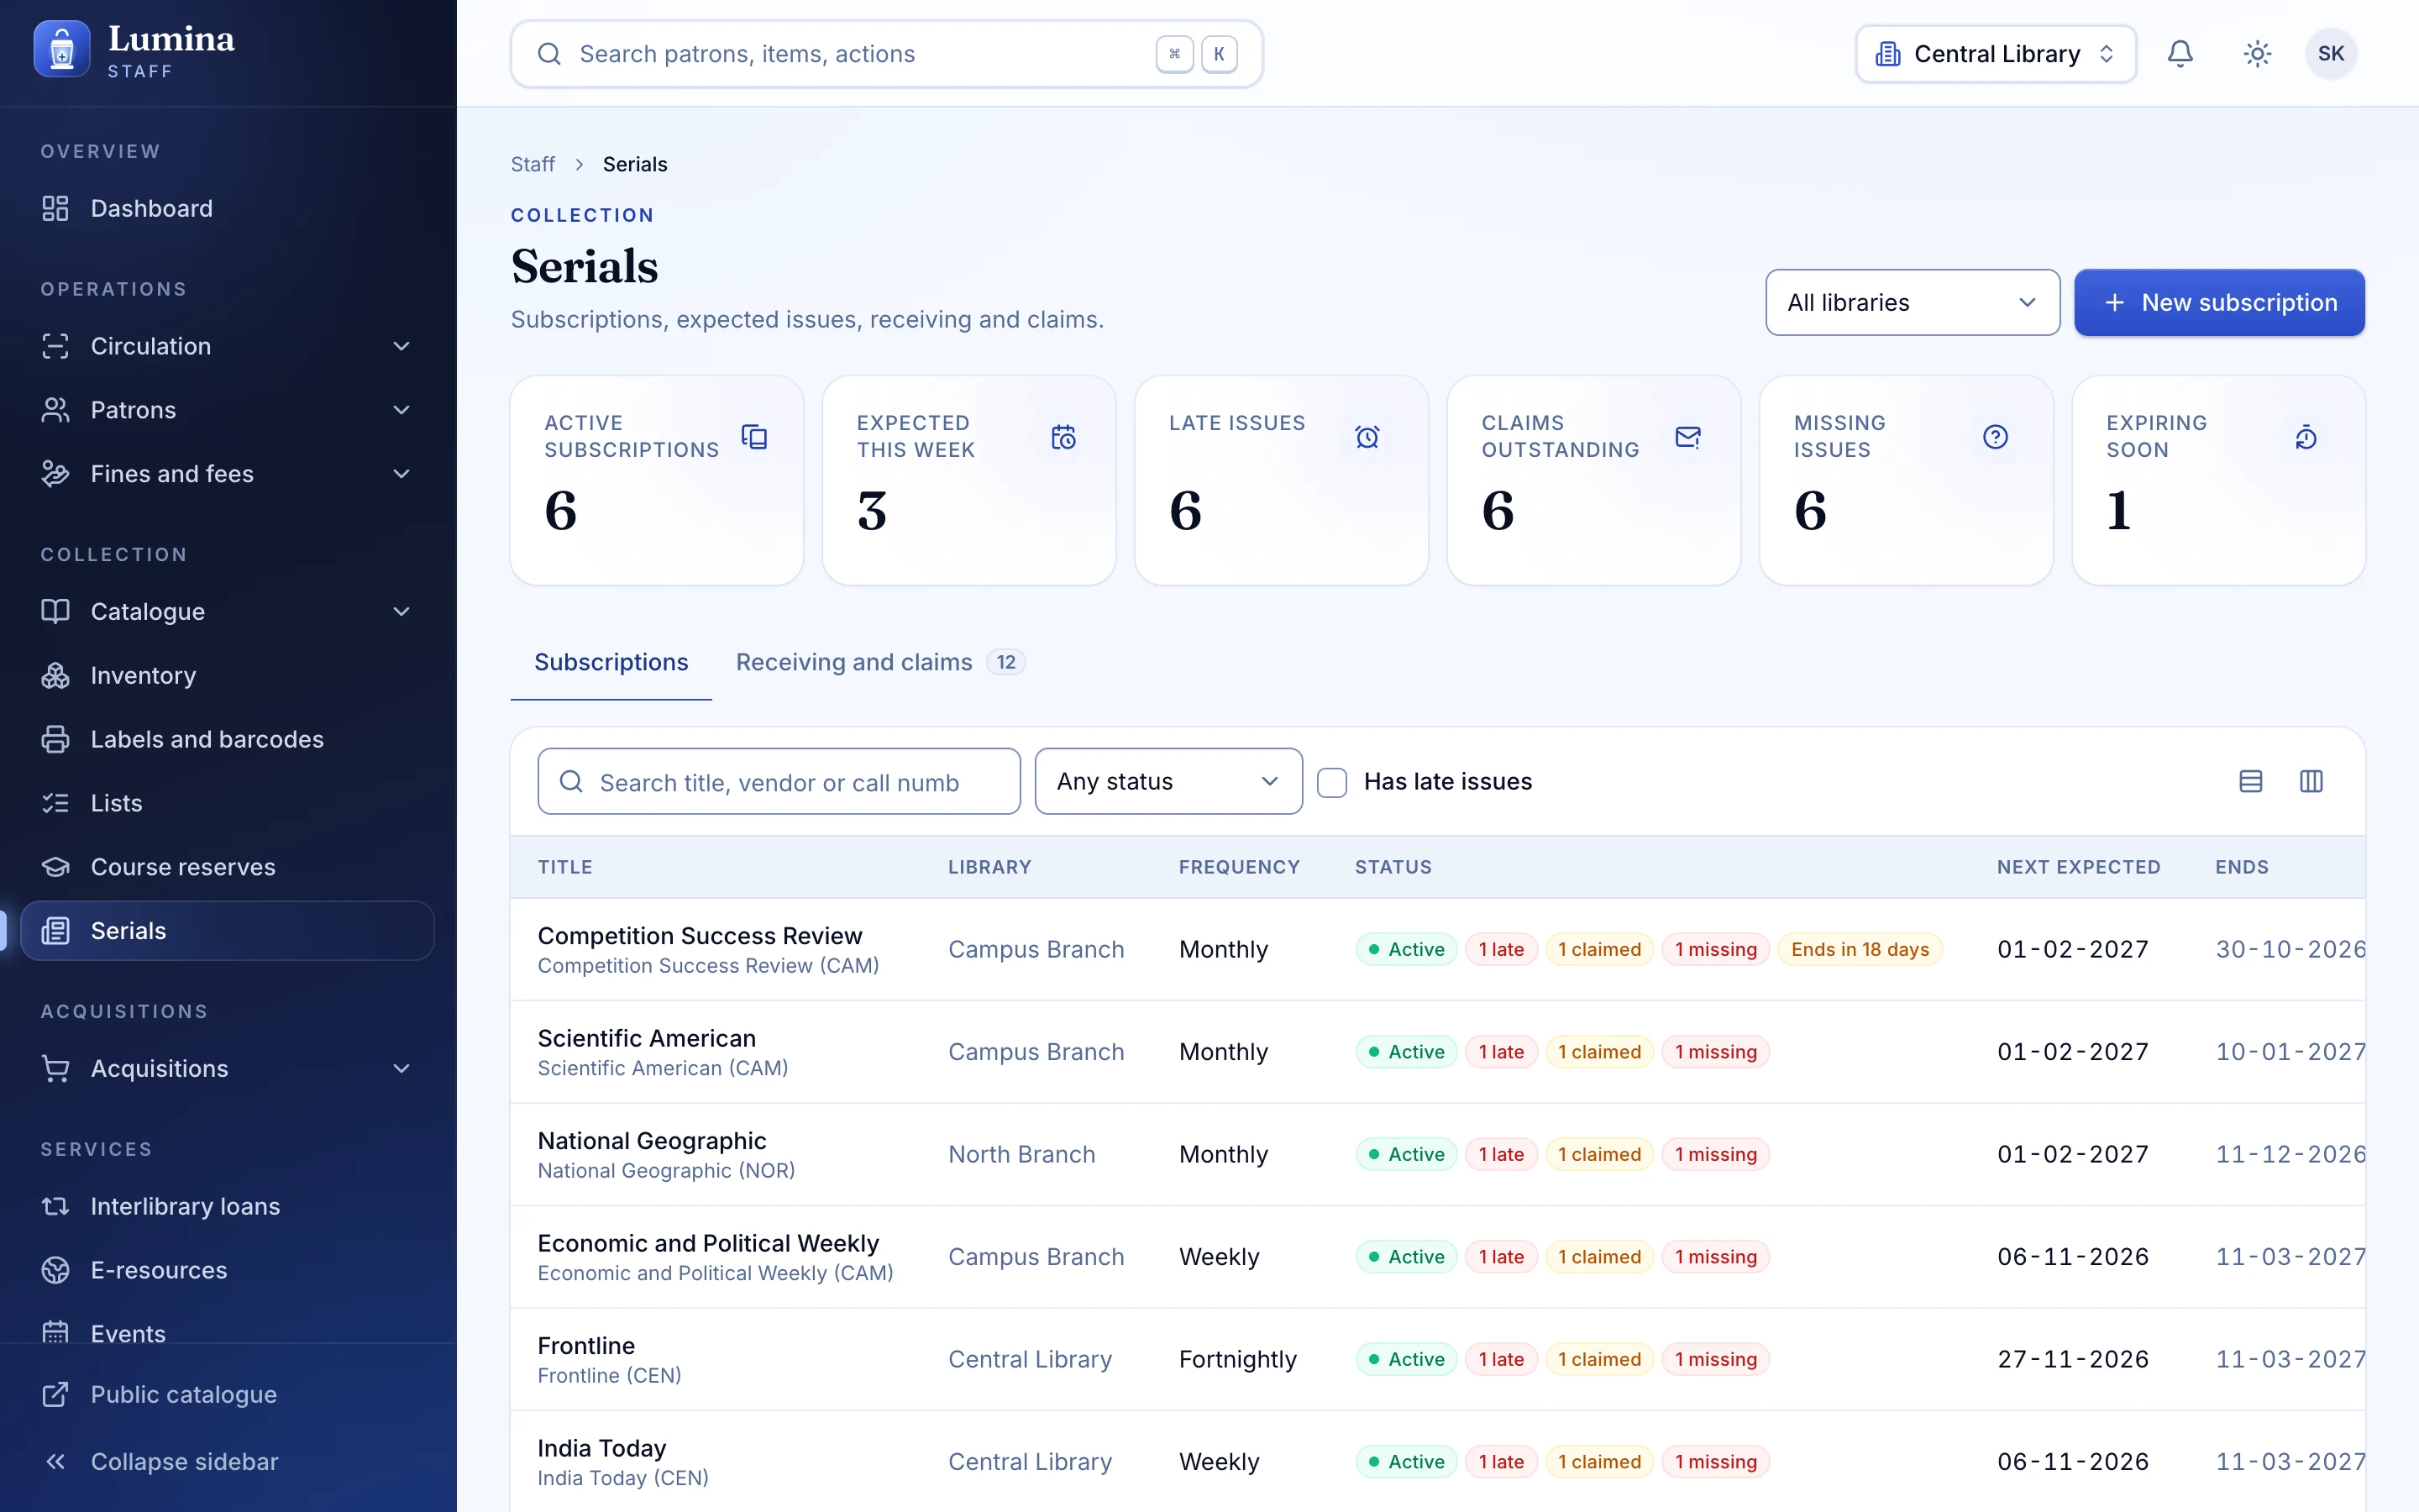The height and width of the screenshot is (1512, 2419).
Task: Expand the Patrons sidebar group
Action: [228, 410]
